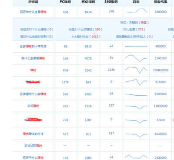Click the PC指数 column header
Viewport: 174px width, 160px height.
click(x=65, y=2)
